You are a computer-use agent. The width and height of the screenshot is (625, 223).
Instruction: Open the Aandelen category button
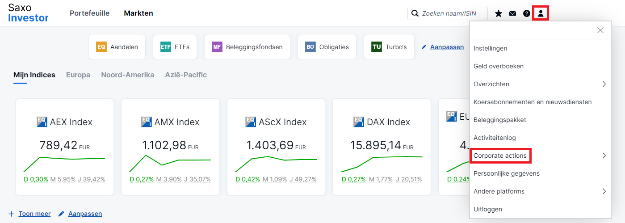(x=117, y=47)
